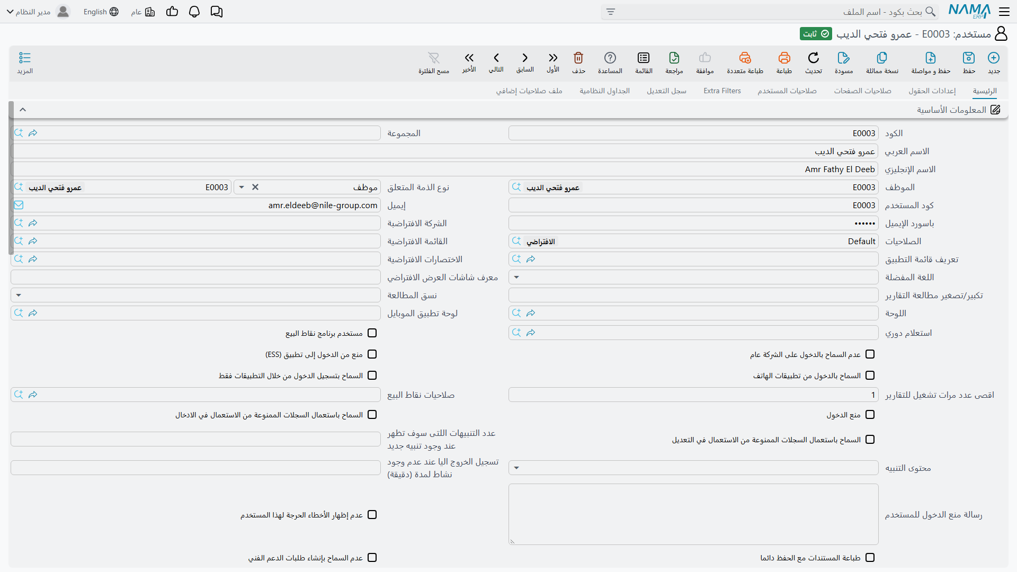Click the نسخة مماثلة (Duplicate) icon
This screenshot has height=572, width=1017.
coord(882,58)
